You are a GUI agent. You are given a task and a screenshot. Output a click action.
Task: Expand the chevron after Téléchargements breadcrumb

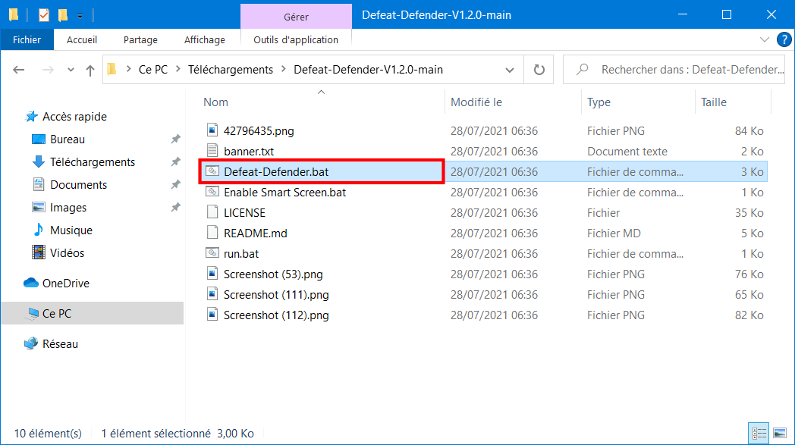[283, 70]
